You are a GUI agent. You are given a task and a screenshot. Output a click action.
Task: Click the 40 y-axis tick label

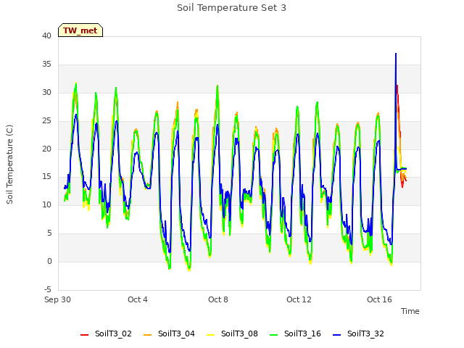point(46,36)
